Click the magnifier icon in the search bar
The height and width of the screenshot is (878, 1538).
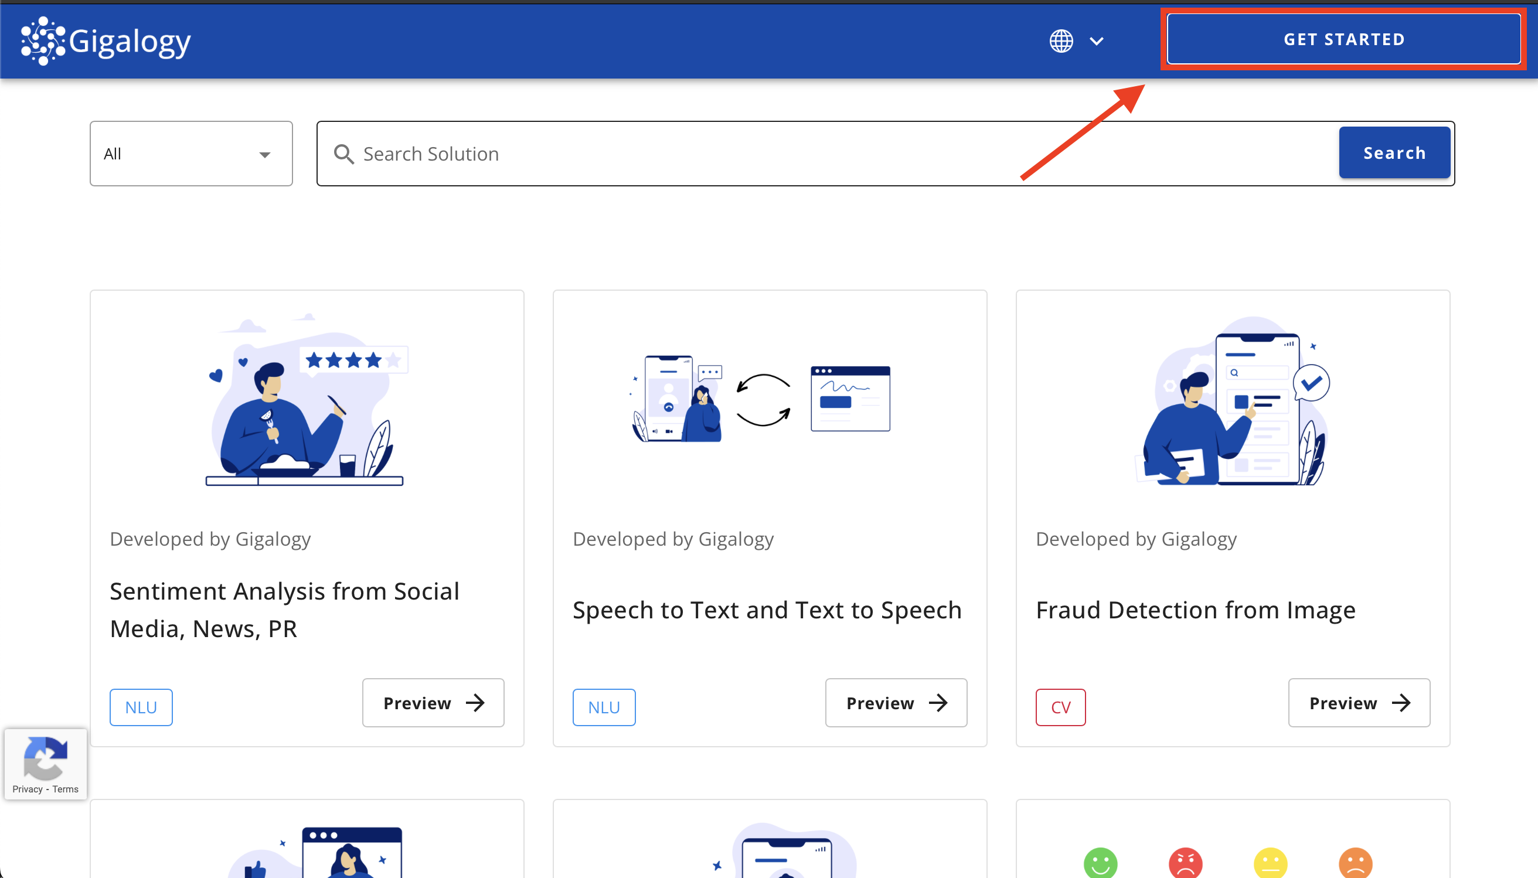pos(344,154)
